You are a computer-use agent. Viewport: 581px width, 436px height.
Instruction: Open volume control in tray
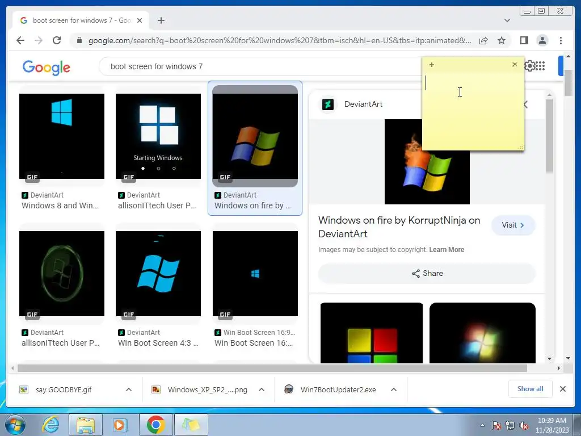coord(524,426)
